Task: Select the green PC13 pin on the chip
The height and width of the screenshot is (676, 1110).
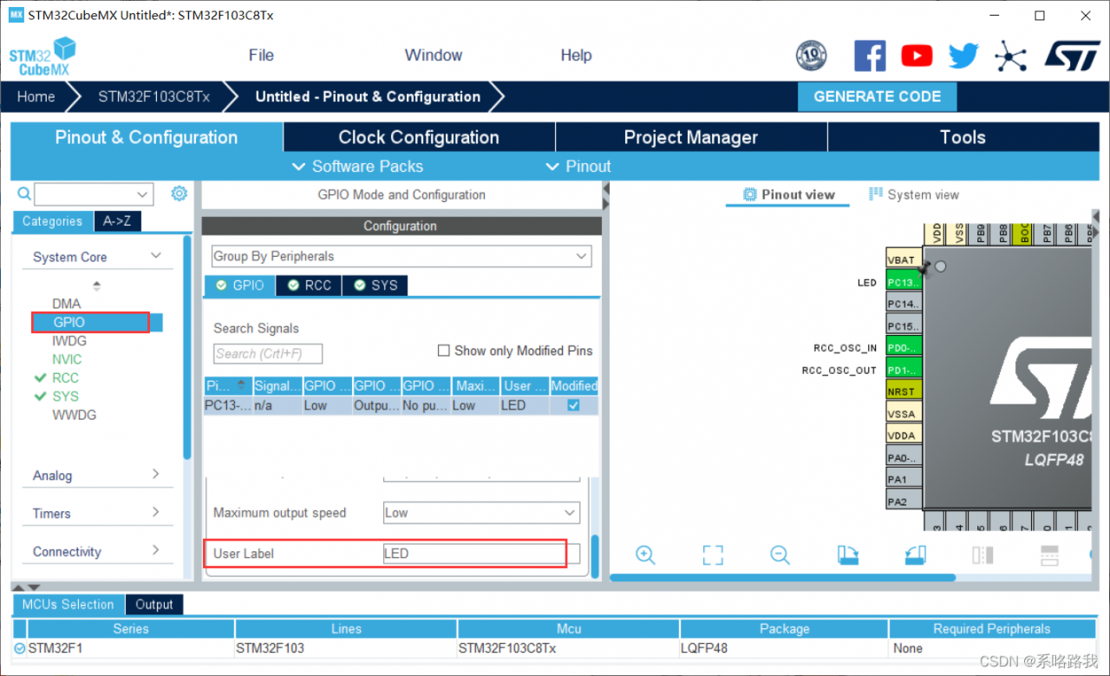Action: [904, 282]
